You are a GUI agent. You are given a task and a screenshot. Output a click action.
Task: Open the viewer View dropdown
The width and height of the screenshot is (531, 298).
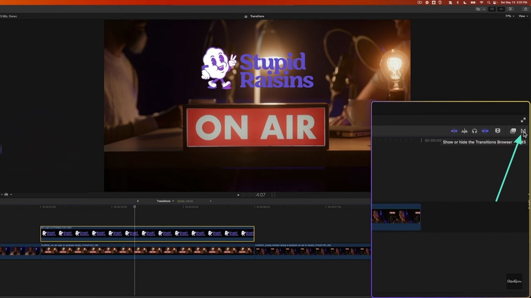(523, 16)
